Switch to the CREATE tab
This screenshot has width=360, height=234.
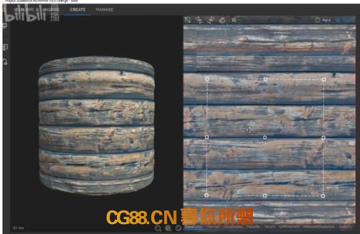point(77,10)
